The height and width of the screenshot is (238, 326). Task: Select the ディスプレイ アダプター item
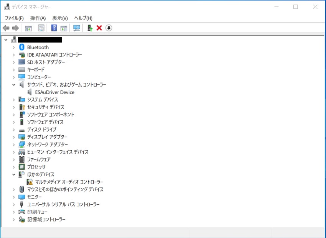click(x=47, y=137)
